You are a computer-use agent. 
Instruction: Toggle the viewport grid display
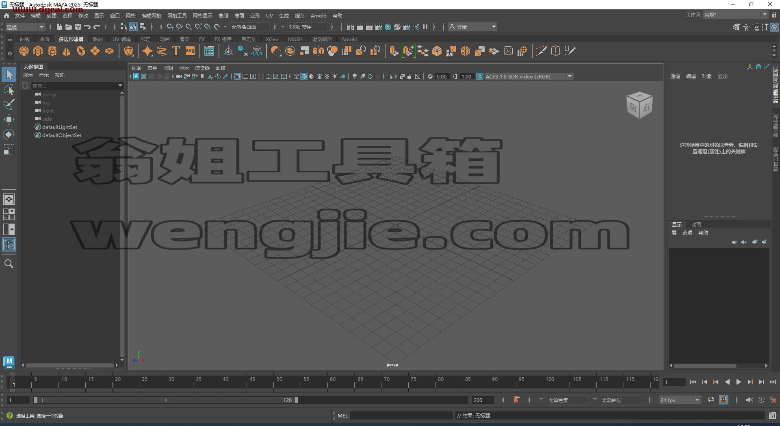(238, 76)
